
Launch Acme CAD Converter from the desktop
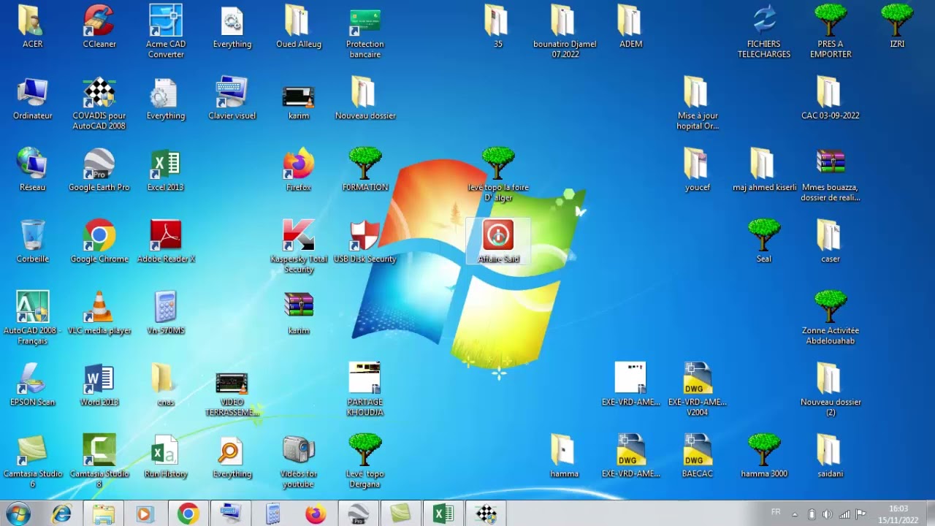point(166,31)
